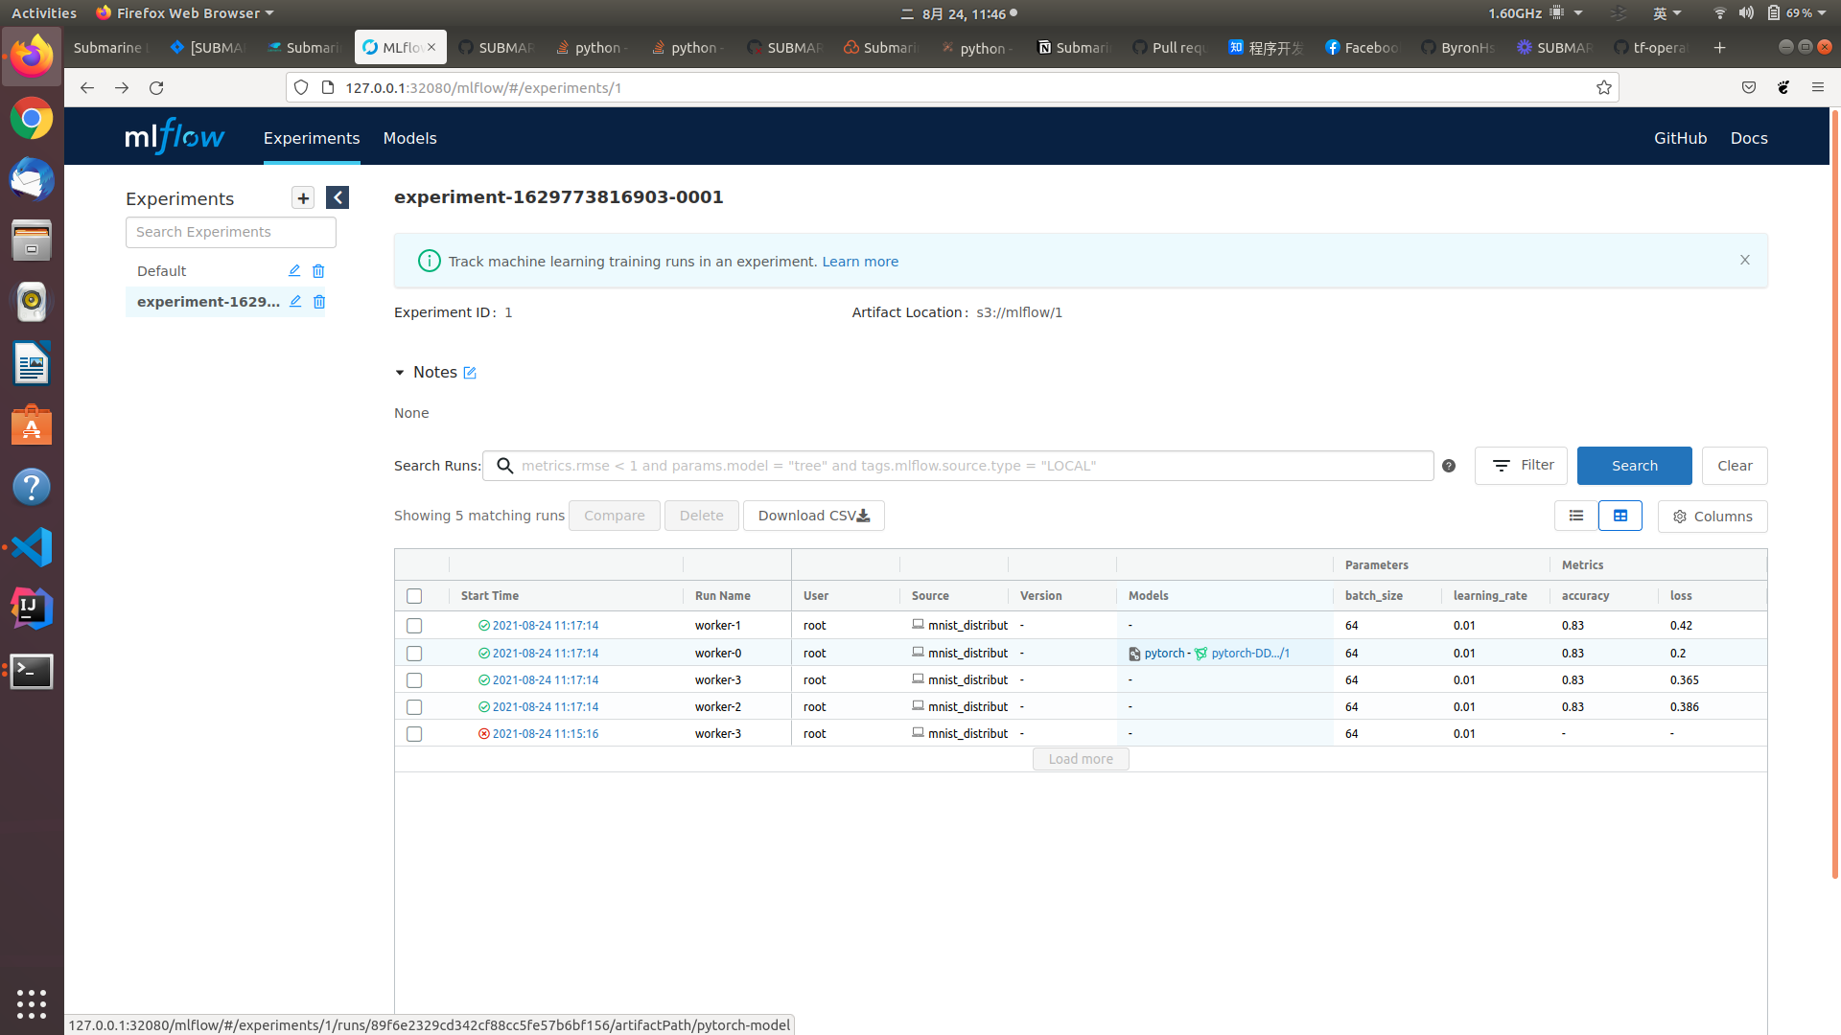Click the rename pencil icon for Default experiment

click(294, 271)
